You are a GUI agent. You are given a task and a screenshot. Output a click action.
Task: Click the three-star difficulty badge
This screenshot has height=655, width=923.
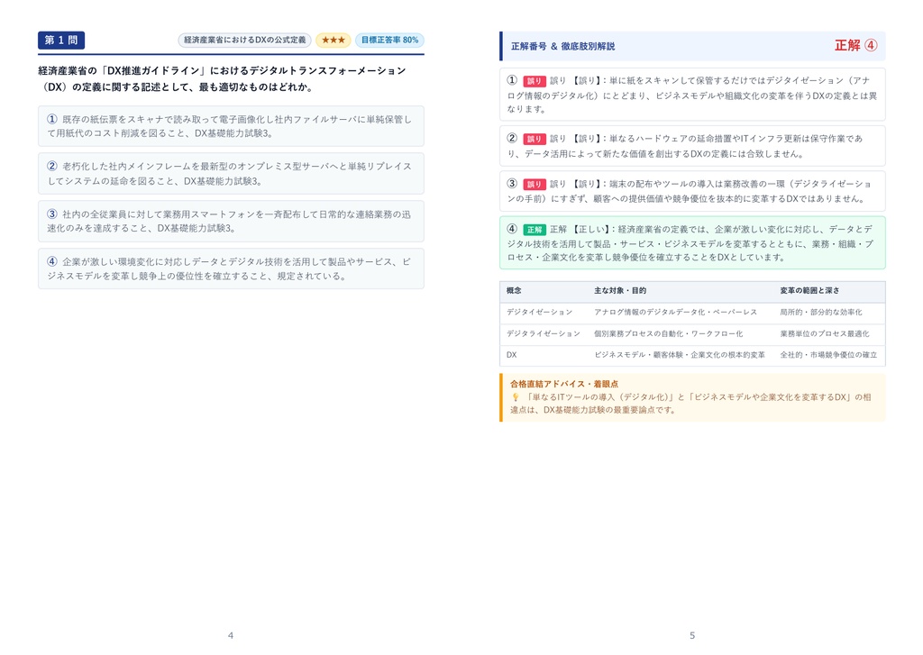pyautogui.click(x=334, y=40)
